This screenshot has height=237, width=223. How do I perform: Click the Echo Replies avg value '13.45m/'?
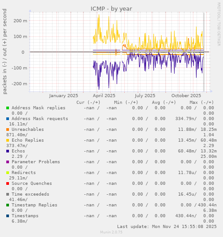coord(188,140)
